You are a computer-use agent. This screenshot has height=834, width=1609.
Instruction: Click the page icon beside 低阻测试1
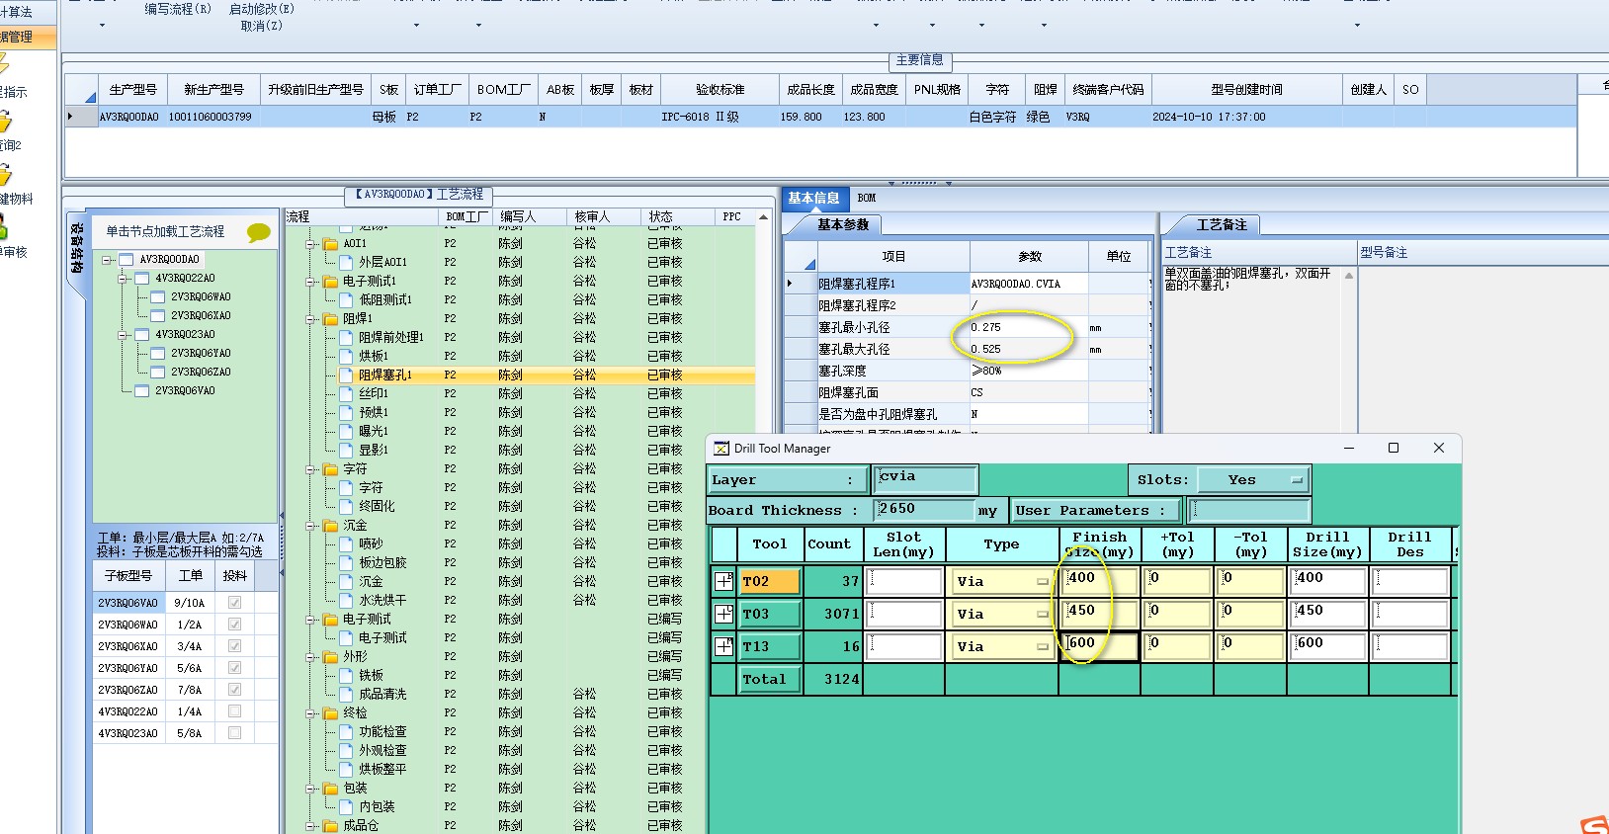[x=346, y=299]
